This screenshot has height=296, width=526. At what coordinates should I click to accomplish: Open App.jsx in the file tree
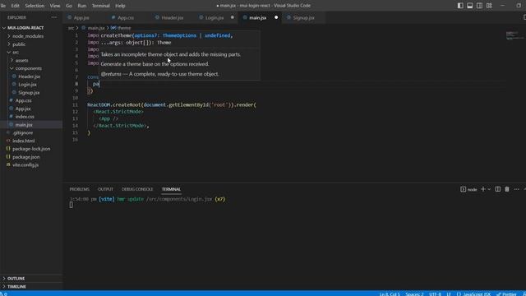tap(23, 109)
